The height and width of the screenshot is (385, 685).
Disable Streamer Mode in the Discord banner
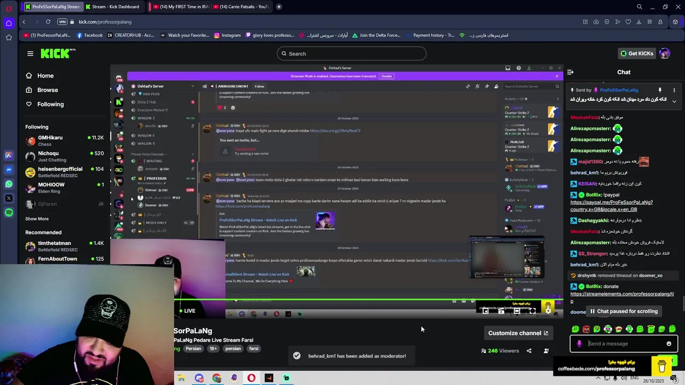point(386,76)
